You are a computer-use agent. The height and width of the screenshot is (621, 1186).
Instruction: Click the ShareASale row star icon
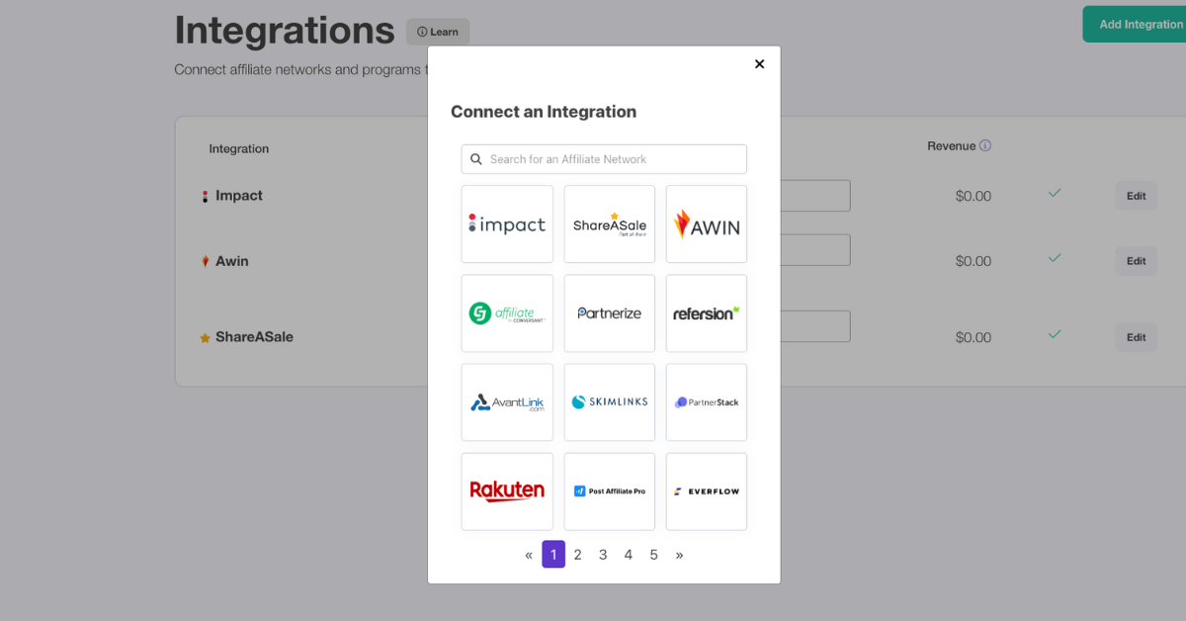[206, 337]
